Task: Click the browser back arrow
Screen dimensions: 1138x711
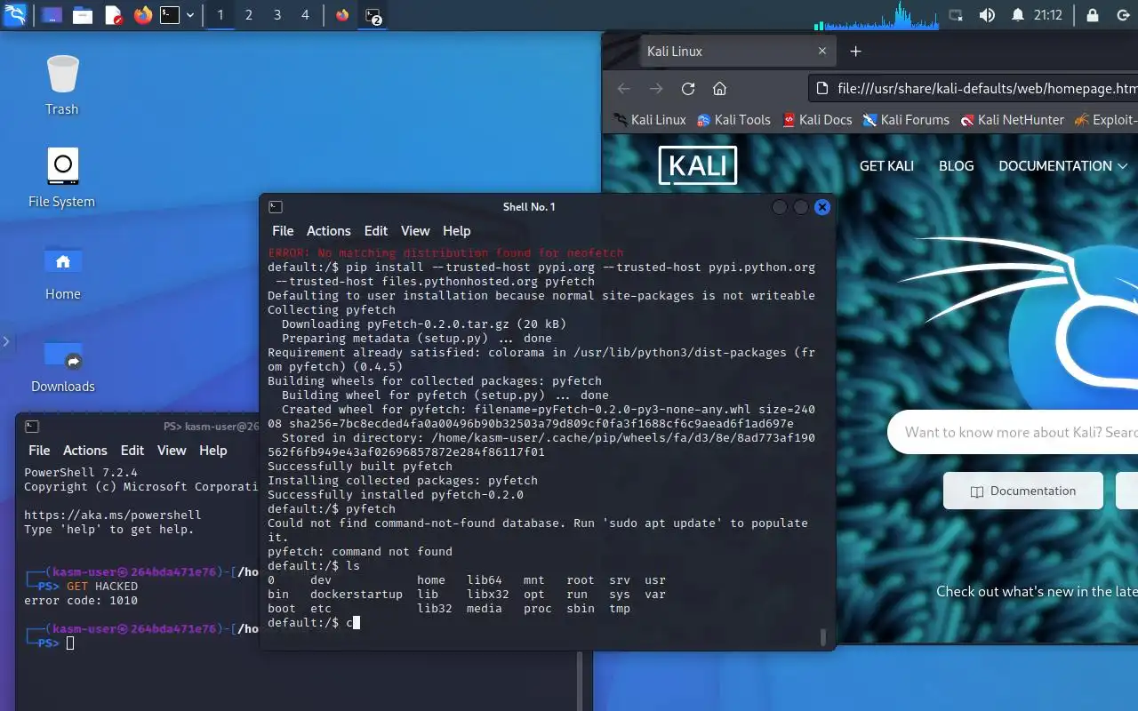Action: (624, 88)
